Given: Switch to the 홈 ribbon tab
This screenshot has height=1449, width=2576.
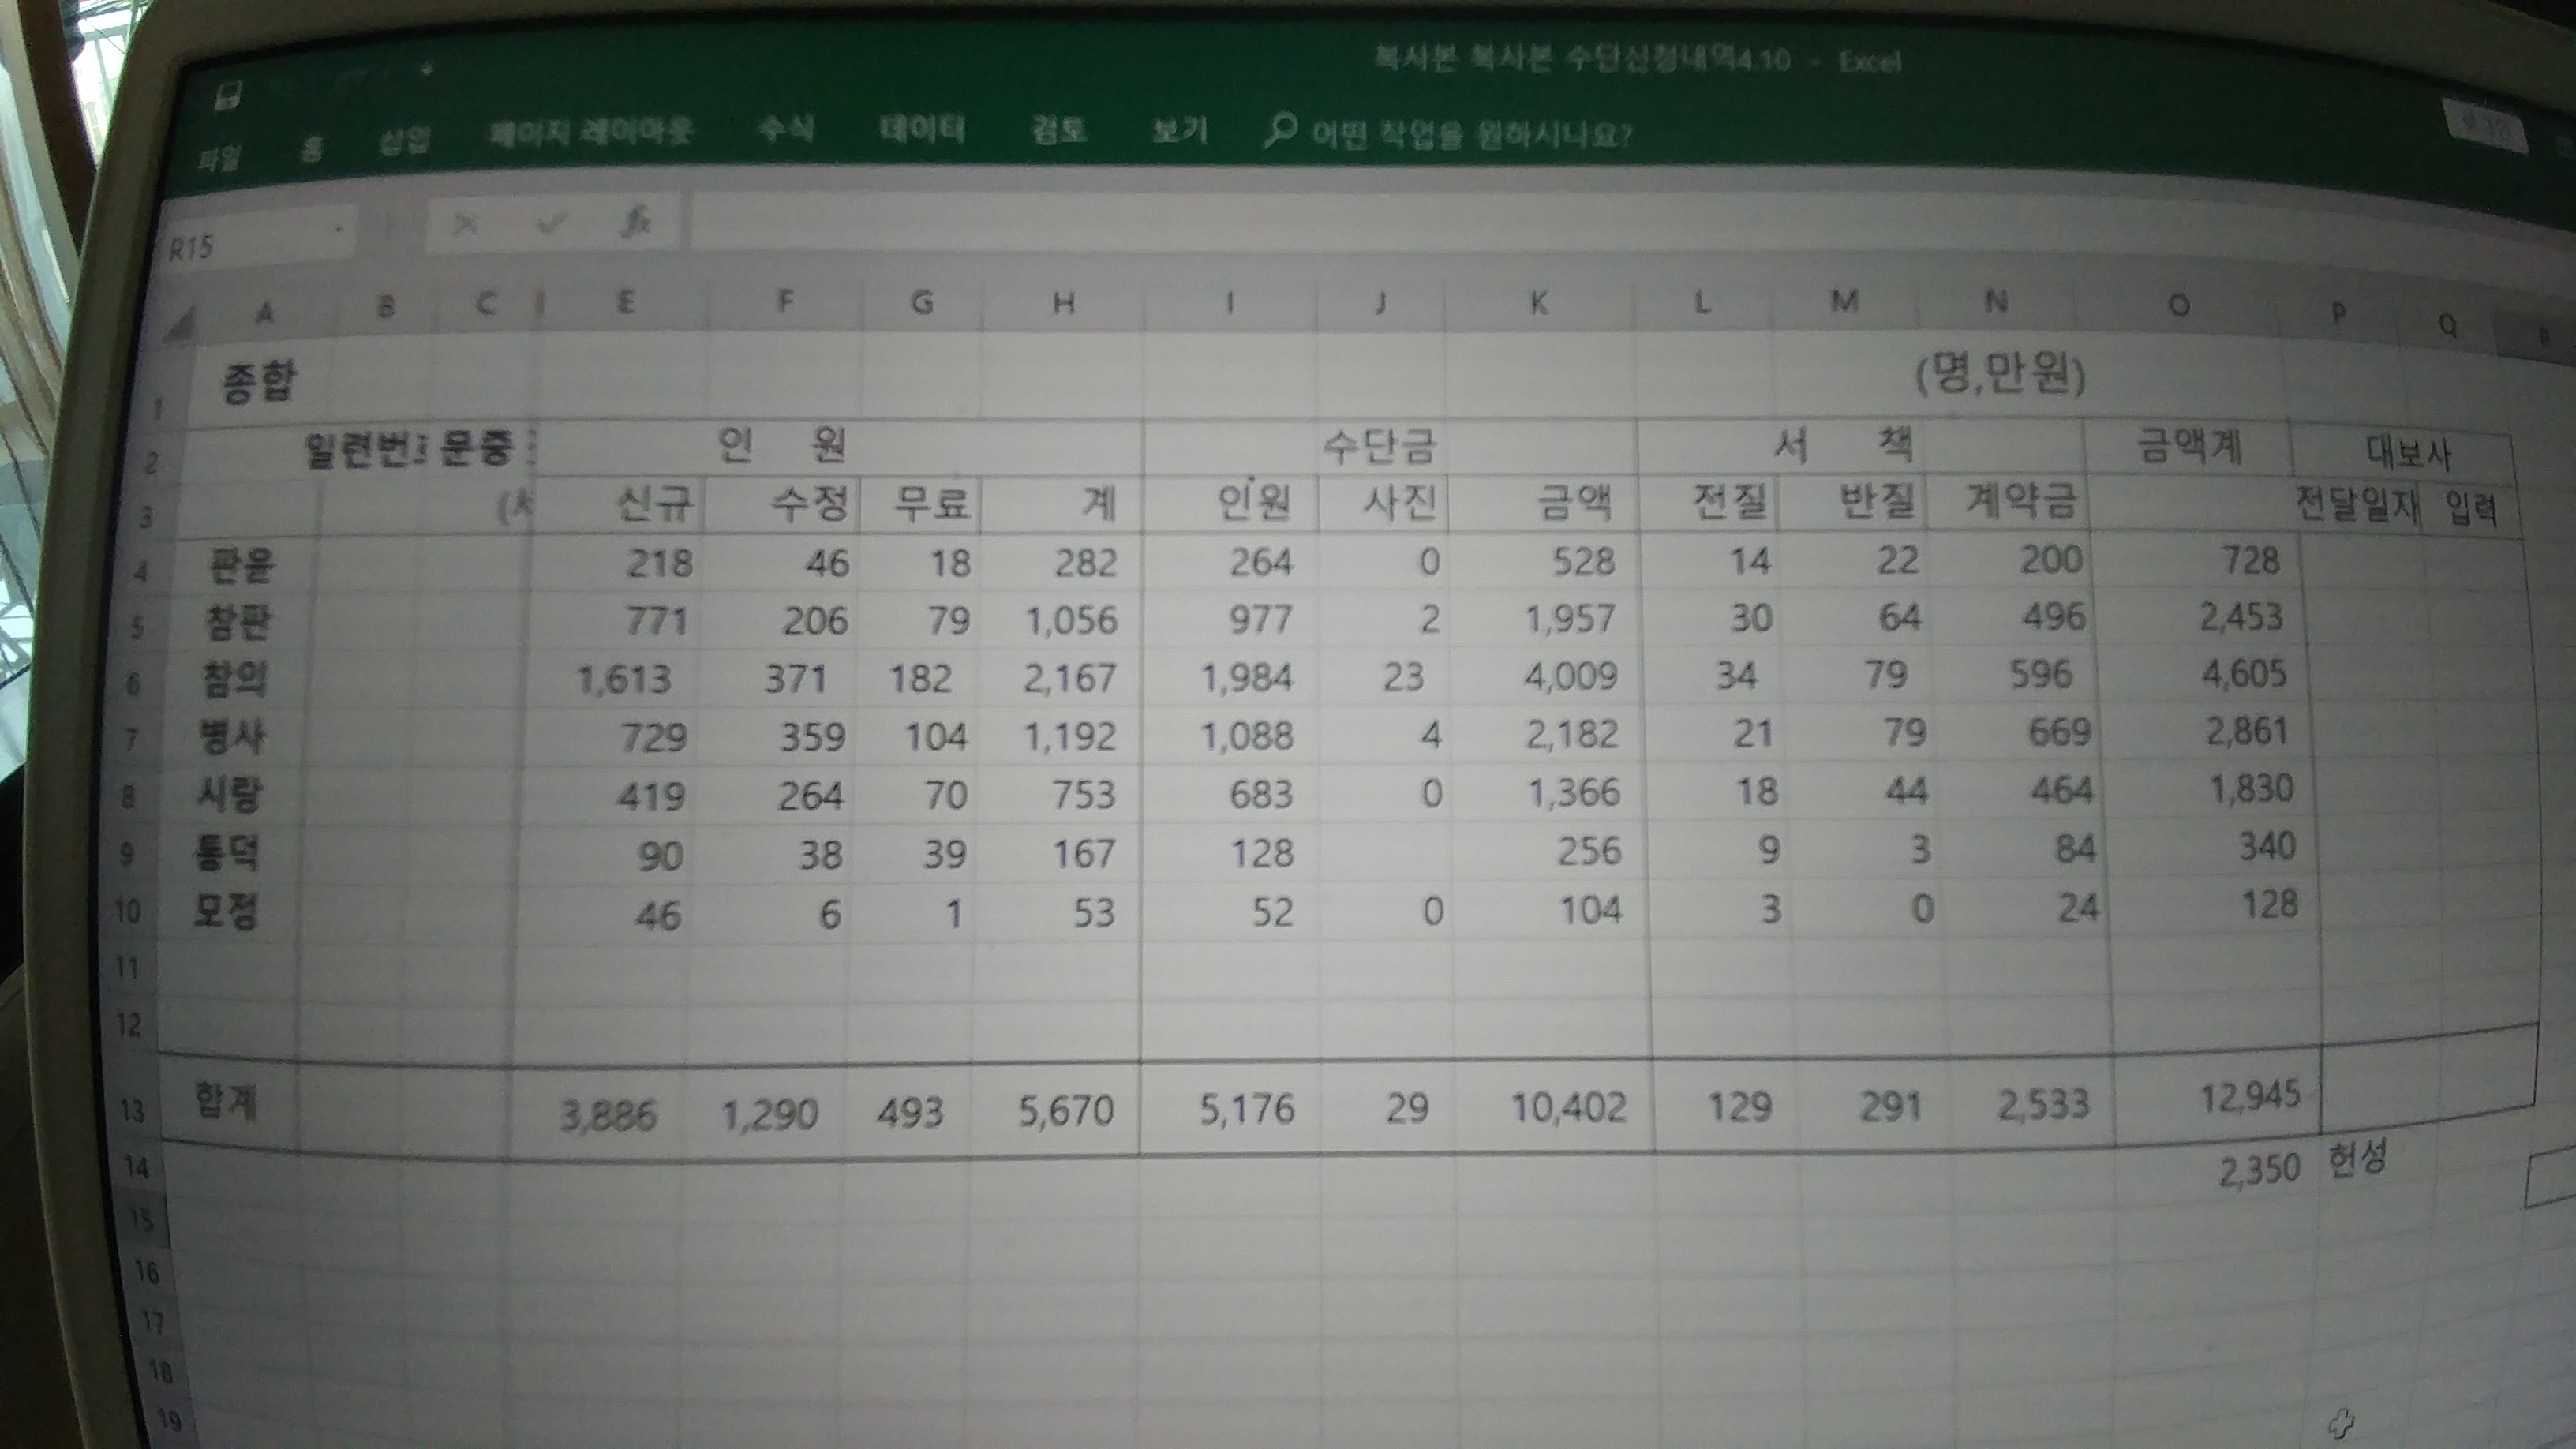Looking at the screenshot, I should coord(312,149).
